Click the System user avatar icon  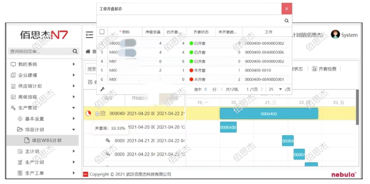tap(335, 35)
